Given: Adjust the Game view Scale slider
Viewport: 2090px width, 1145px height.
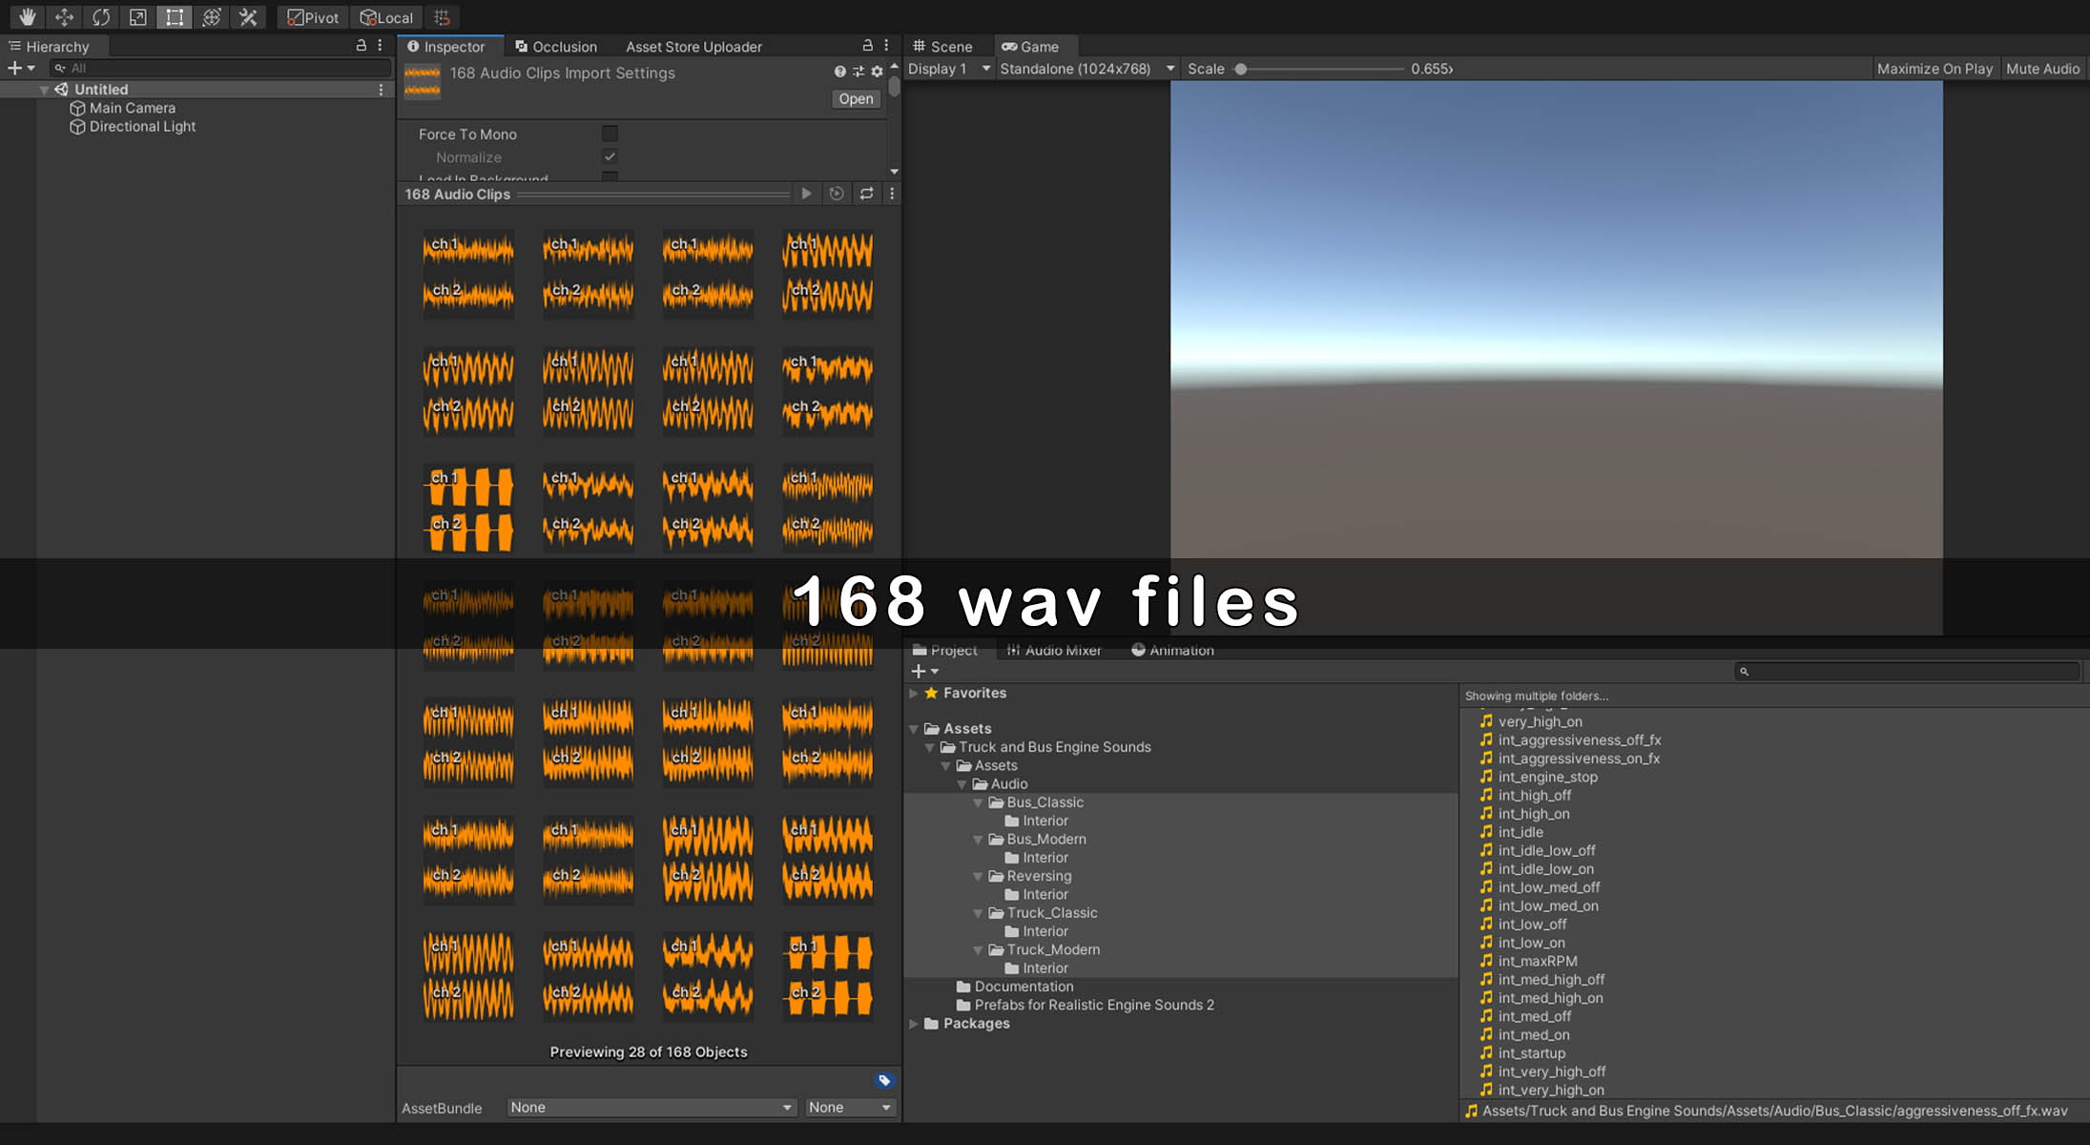Looking at the screenshot, I should click(x=1240, y=69).
